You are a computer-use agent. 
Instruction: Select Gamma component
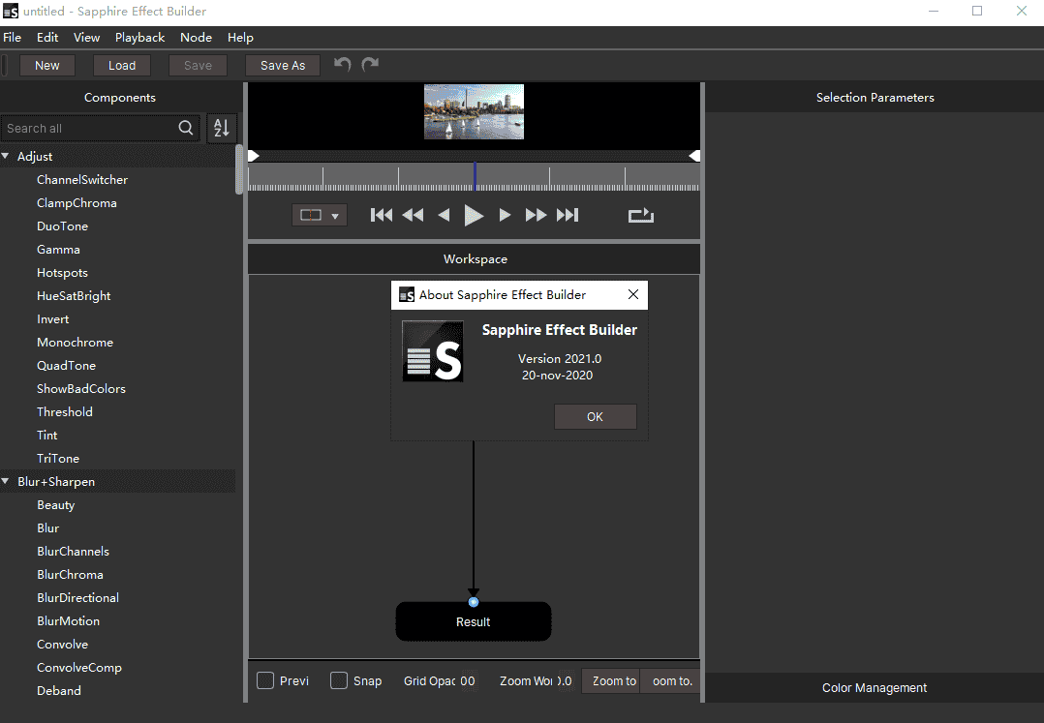click(58, 250)
